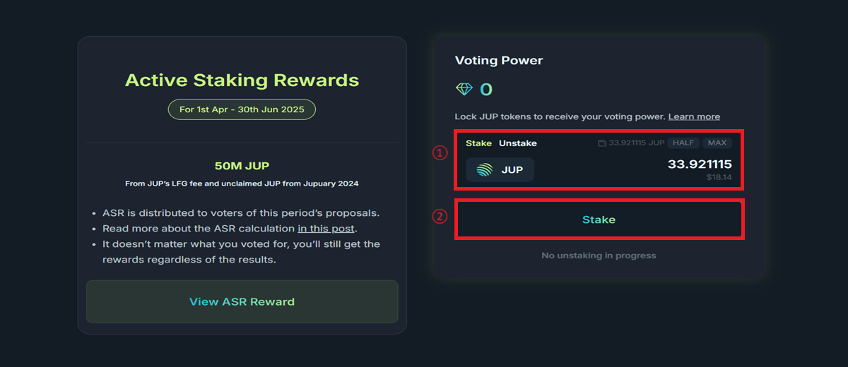Click the JUP token selector pill

coord(500,170)
